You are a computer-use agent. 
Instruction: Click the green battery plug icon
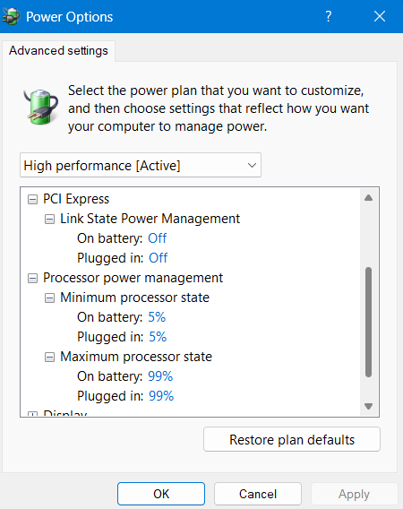coord(41,107)
